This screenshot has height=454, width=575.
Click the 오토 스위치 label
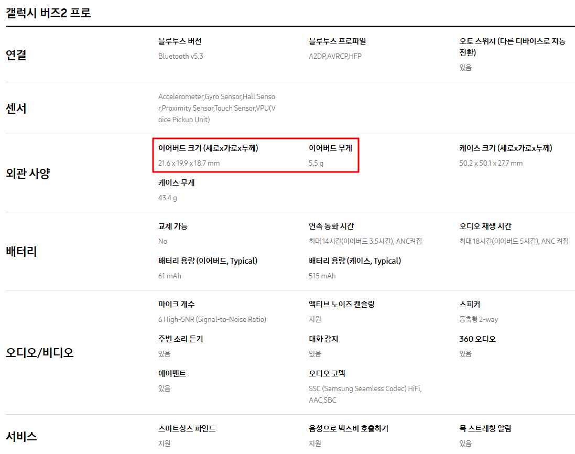pyautogui.click(x=512, y=47)
